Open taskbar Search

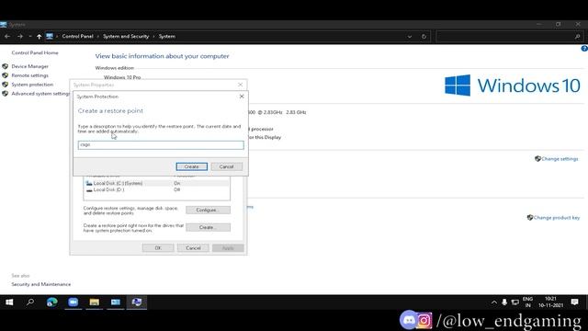point(30,302)
